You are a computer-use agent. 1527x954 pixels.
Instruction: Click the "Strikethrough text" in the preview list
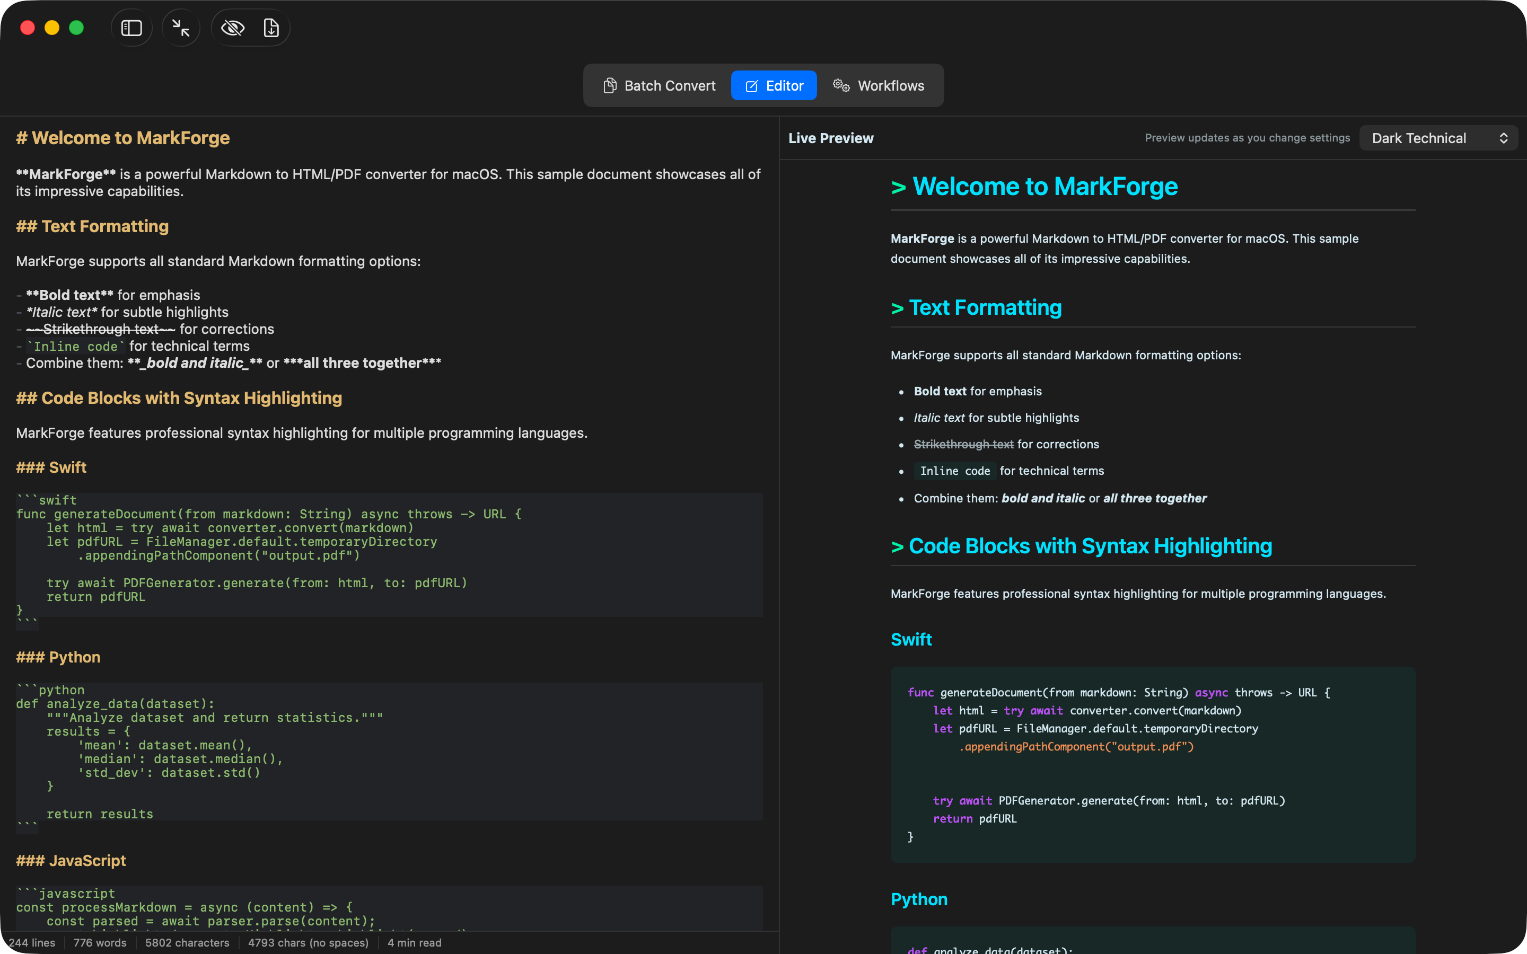click(x=963, y=444)
